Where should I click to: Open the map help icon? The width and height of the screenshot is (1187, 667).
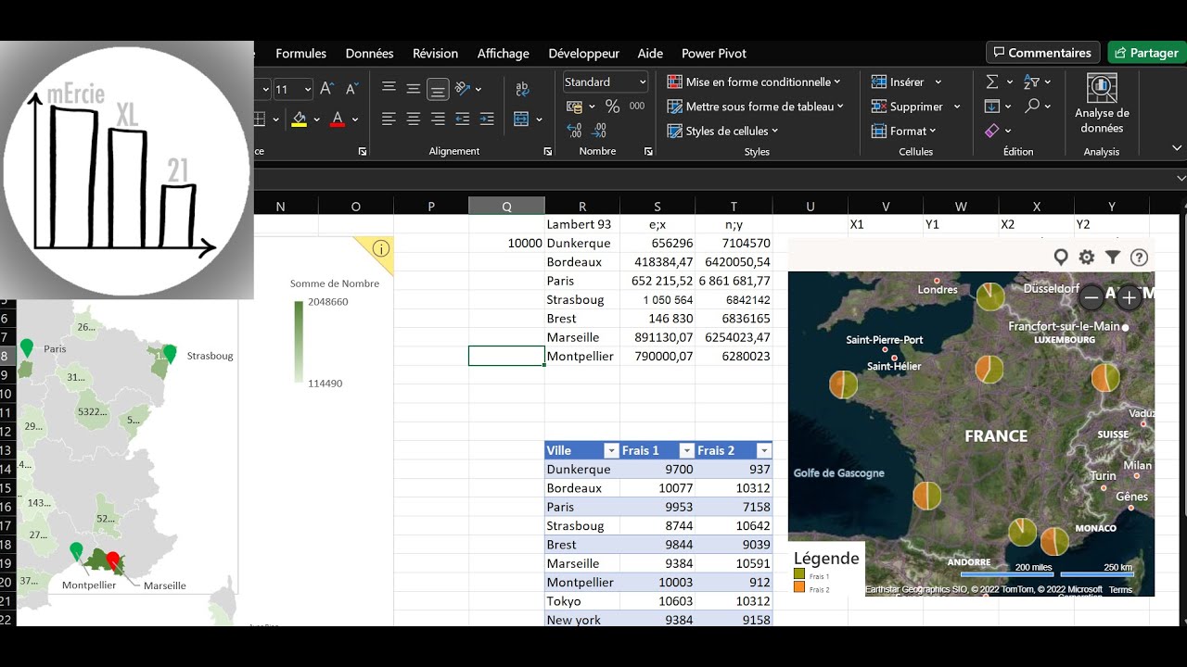click(x=1140, y=258)
